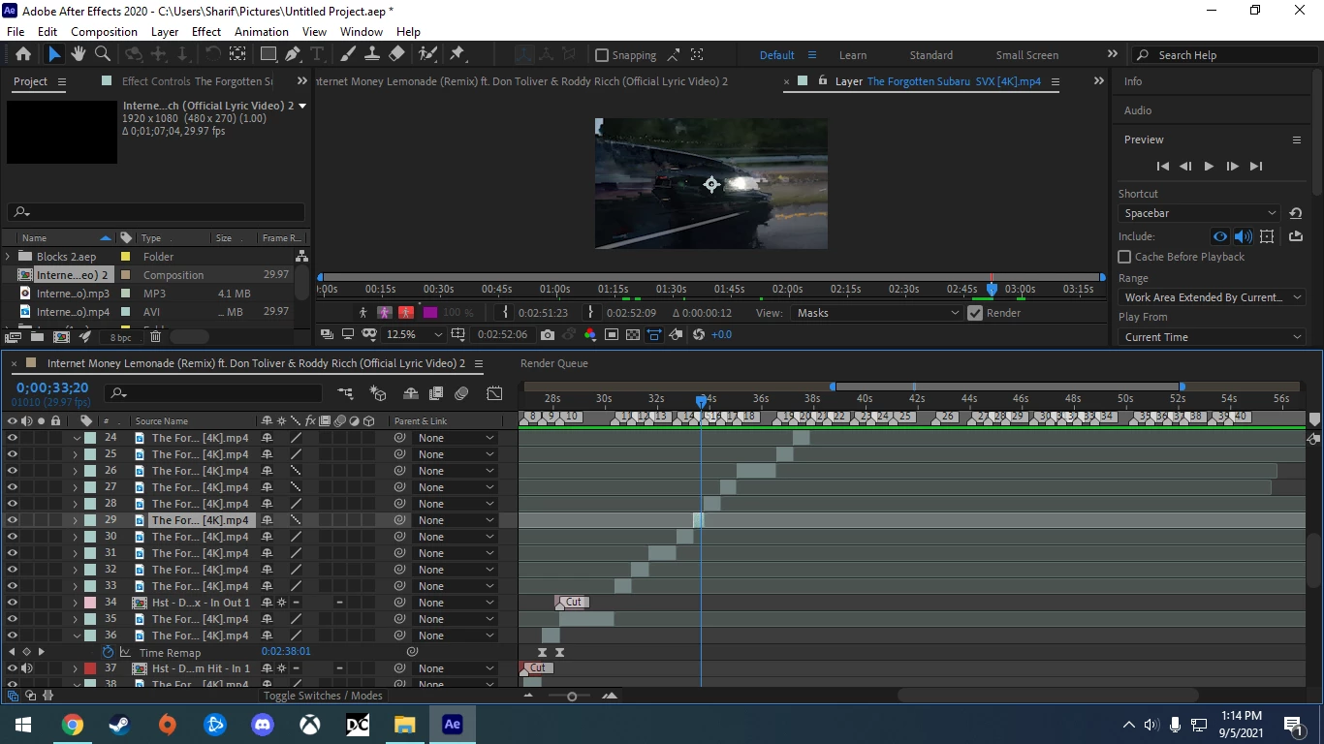The height and width of the screenshot is (744, 1324).
Task: Expand layer 29 properties
Action: point(76,520)
